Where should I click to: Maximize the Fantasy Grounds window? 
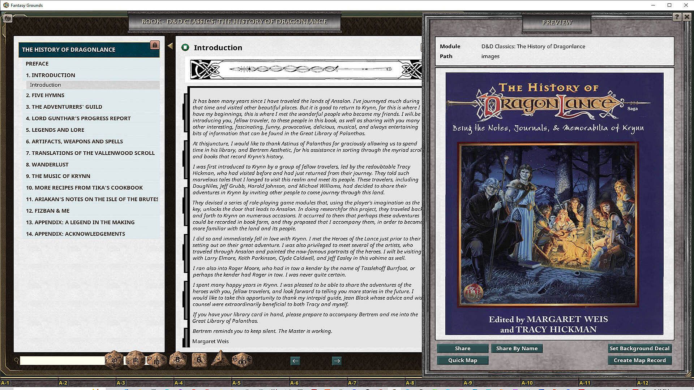pyautogui.click(x=669, y=5)
